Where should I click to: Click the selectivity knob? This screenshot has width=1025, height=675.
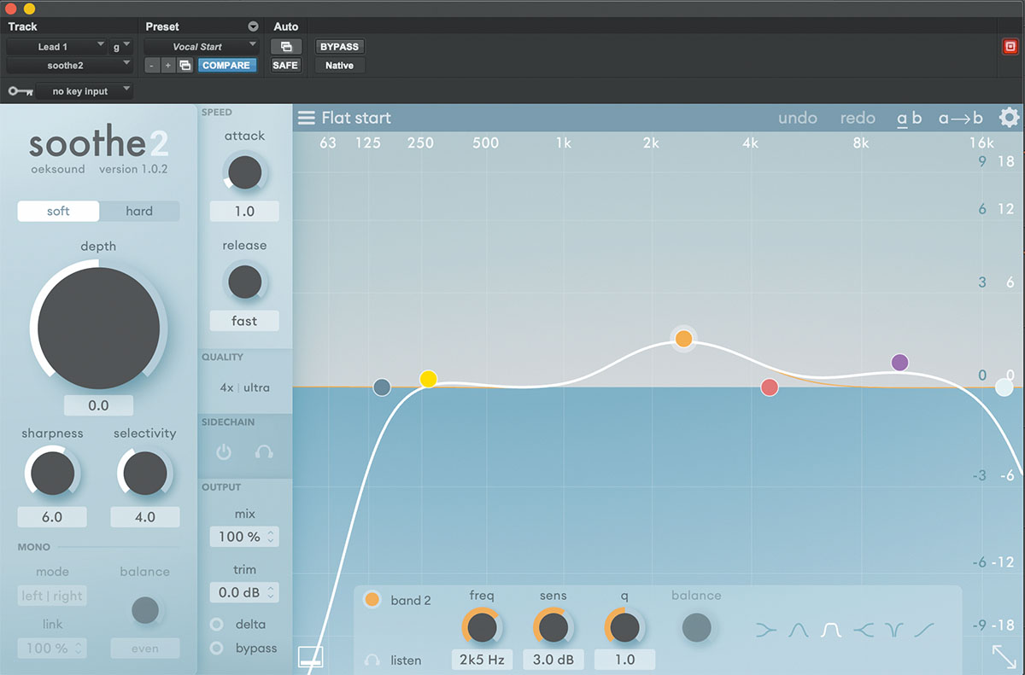[x=144, y=472]
